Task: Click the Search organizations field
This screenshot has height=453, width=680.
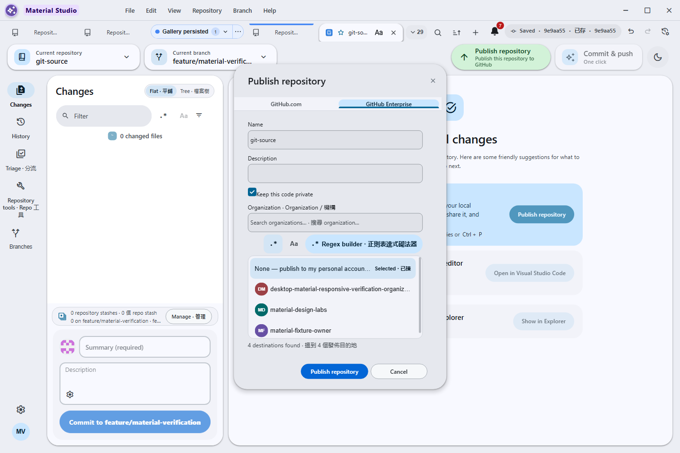Action: click(335, 222)
